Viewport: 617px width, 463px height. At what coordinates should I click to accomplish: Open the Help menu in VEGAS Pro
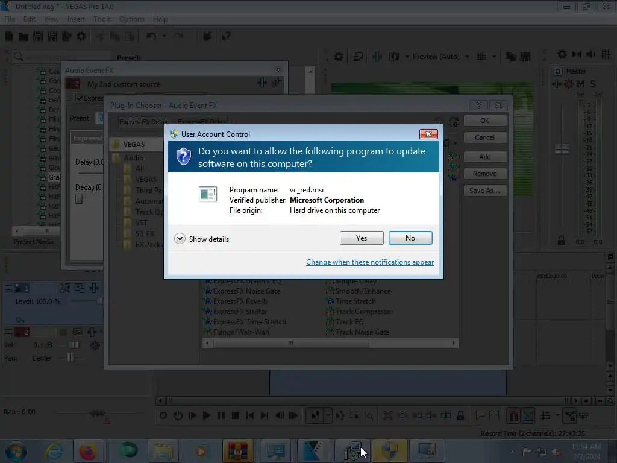coord(160,19)
